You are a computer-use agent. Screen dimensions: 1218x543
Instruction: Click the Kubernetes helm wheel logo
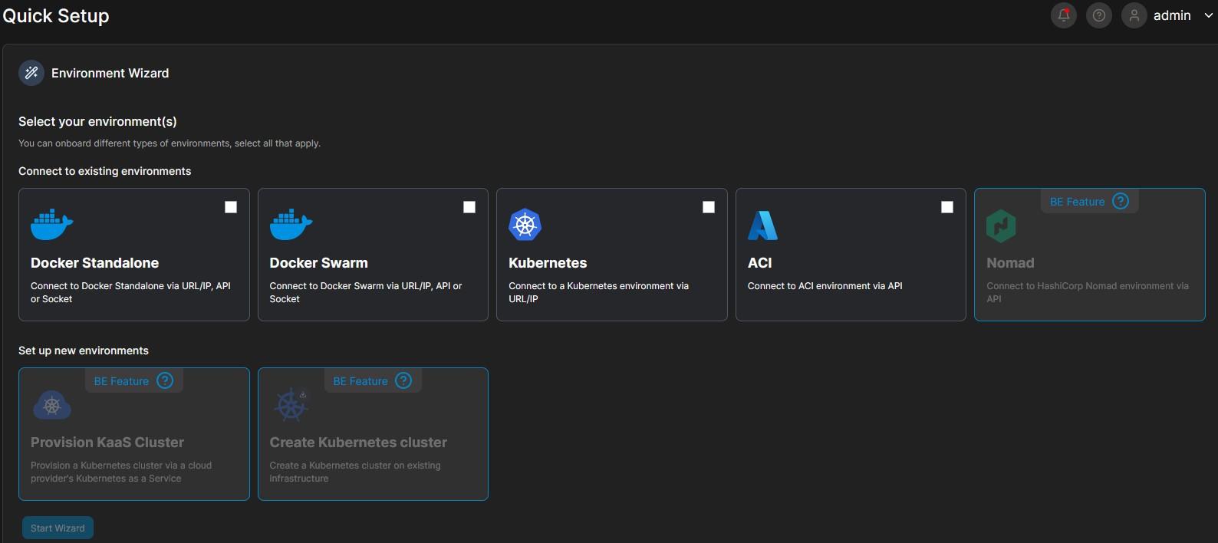pos(525,225)
